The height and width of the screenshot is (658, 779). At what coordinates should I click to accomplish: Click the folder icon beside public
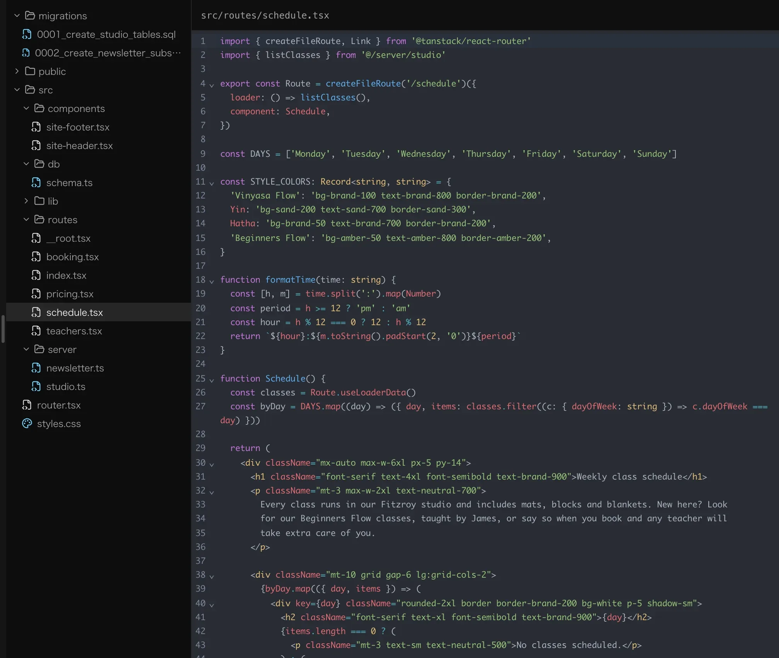click(30, 71)
